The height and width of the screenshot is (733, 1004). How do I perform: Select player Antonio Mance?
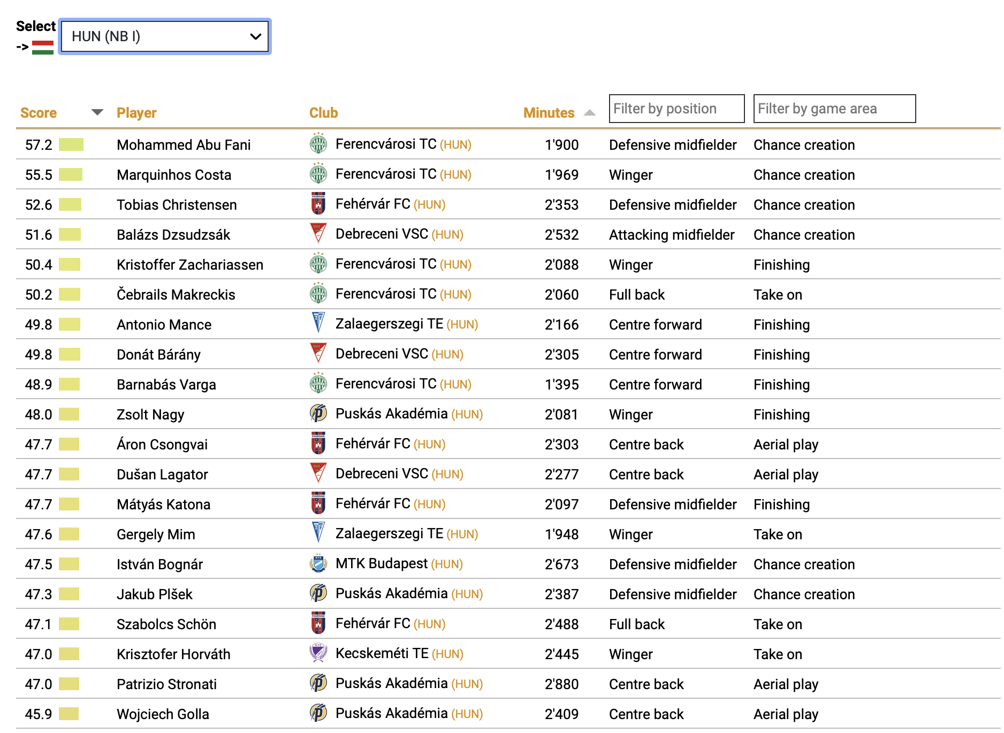tap(164, 325)
